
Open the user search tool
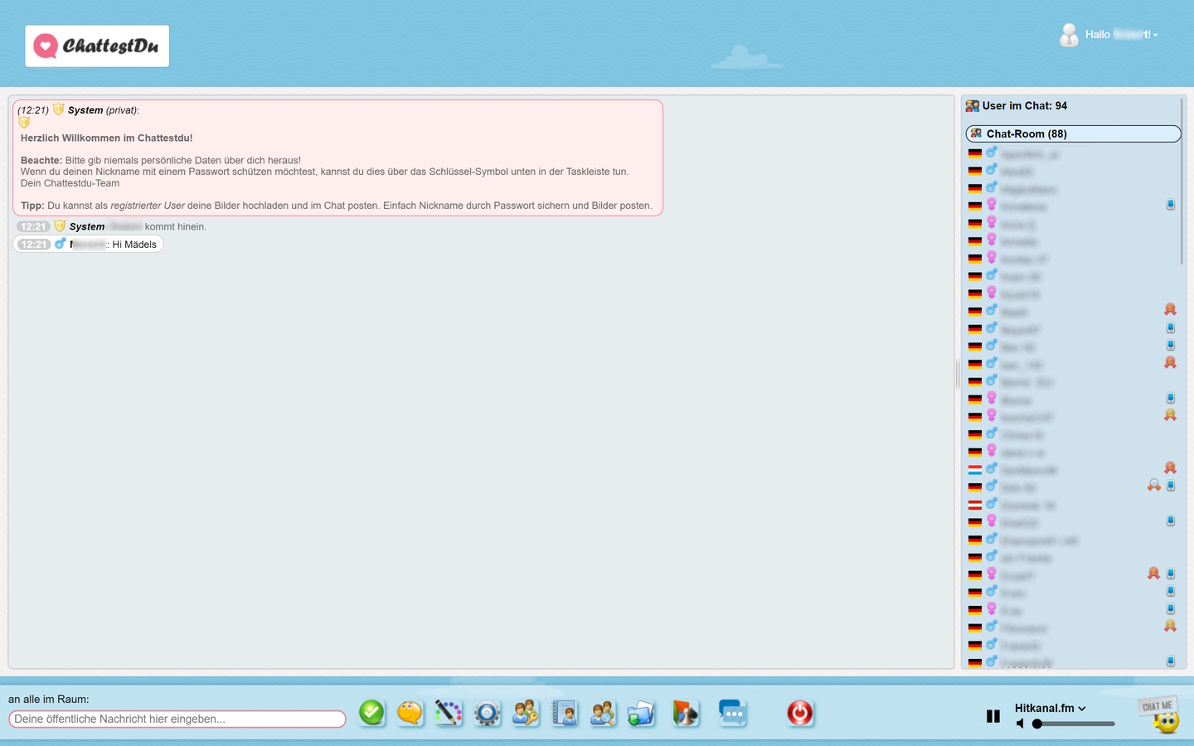coord(603,713)
